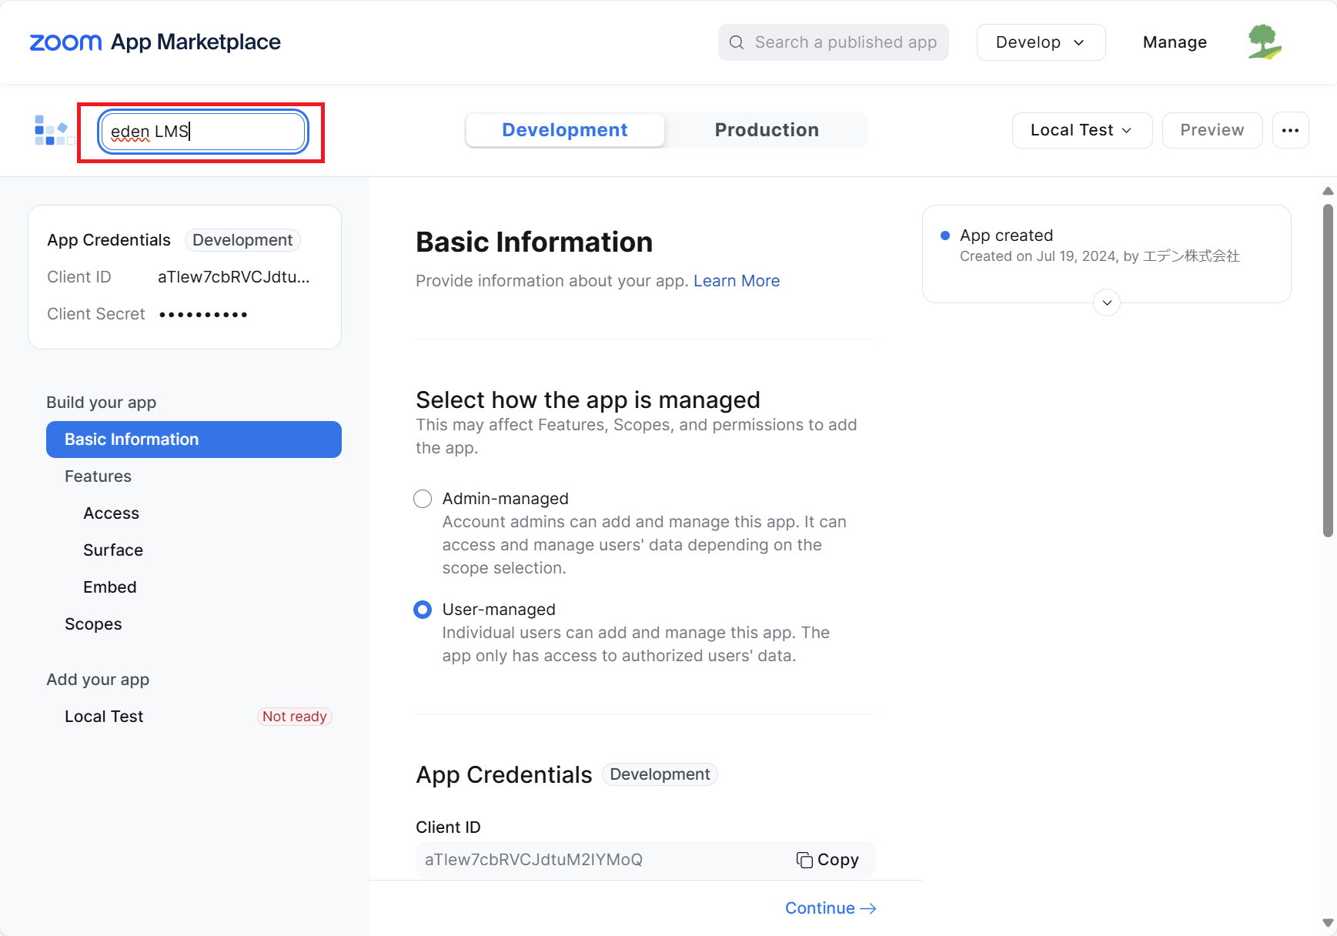This screenshot has height=936, width=1337.
Task: Open the Local Test dropdown button
Action: point(1082,130)
